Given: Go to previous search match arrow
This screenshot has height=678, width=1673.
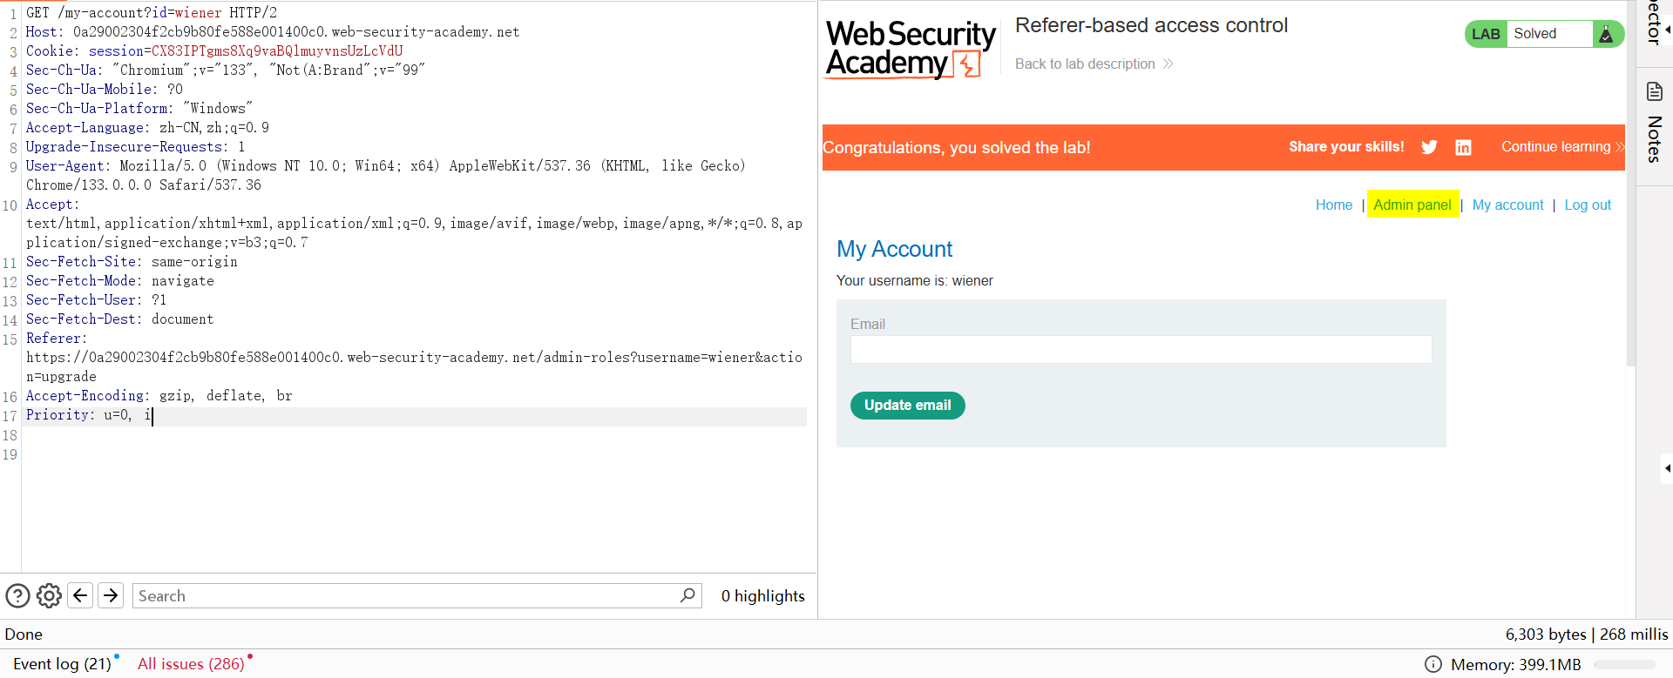Looking at the screenshot, I should [80, 595].
